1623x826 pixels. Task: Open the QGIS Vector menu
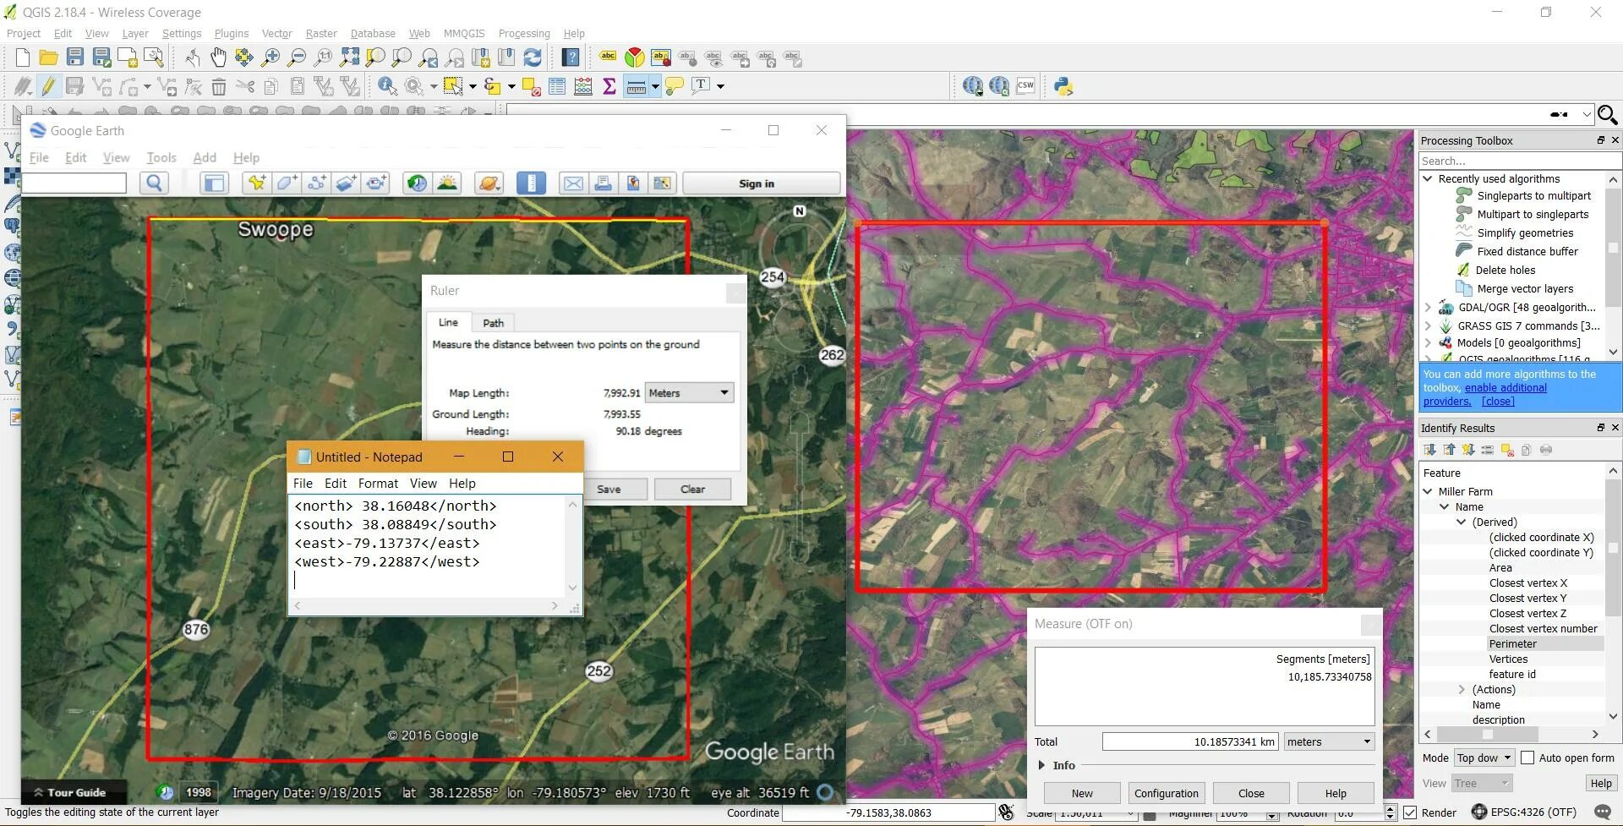click(x=276, y=33)
